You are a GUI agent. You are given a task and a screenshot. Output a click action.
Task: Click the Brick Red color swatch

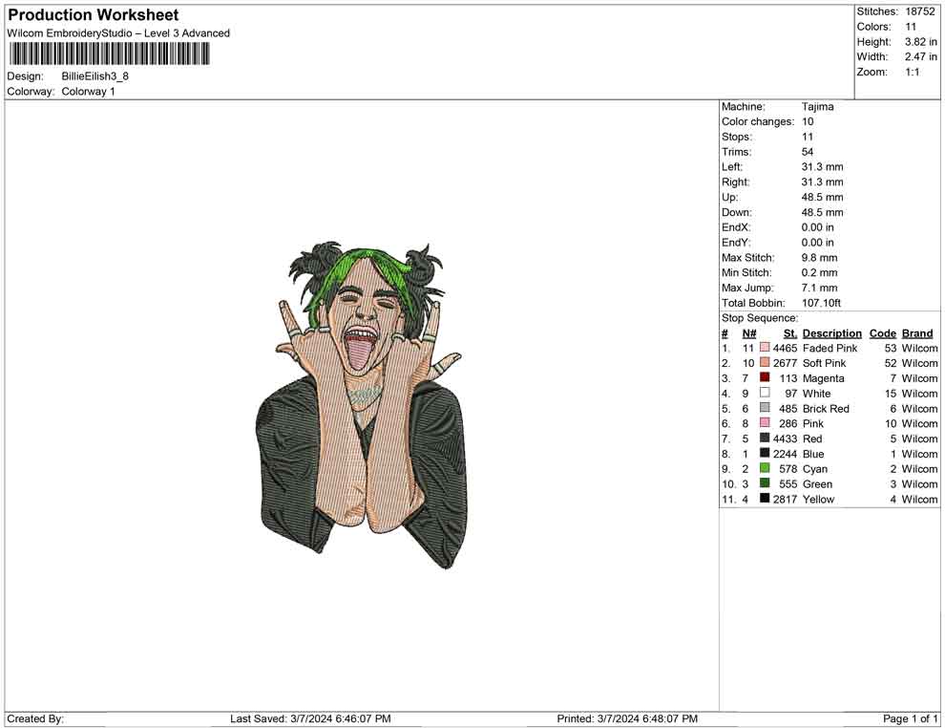point(765,408)
